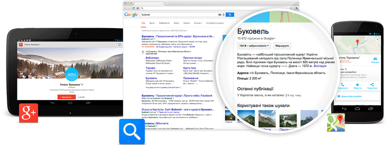This screenshot has width=387, height=145.
Task: Click the microphone voice search icon
Action: click(x=223, y=15)
